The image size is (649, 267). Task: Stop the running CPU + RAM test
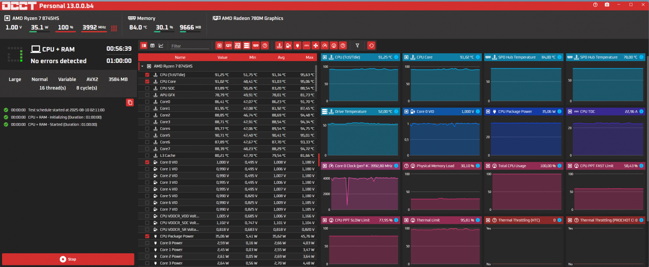click(68, 259)
